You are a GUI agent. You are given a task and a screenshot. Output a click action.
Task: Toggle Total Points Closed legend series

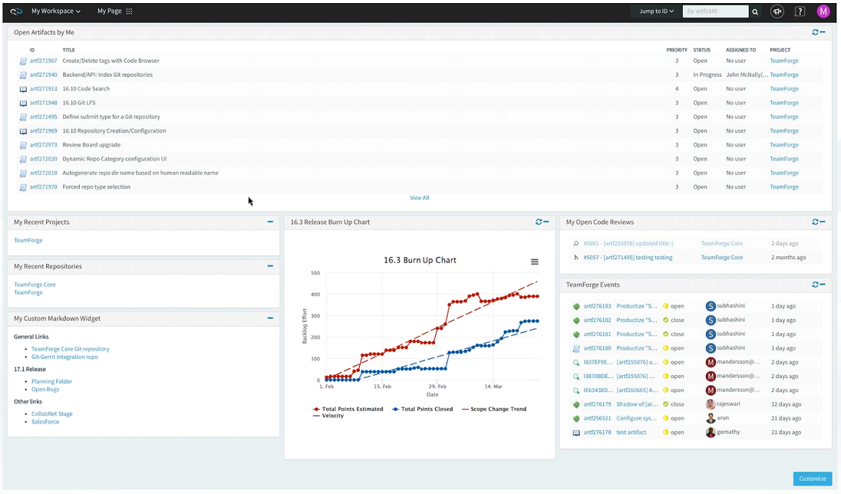pyautogui.click(x=423, y=409)
